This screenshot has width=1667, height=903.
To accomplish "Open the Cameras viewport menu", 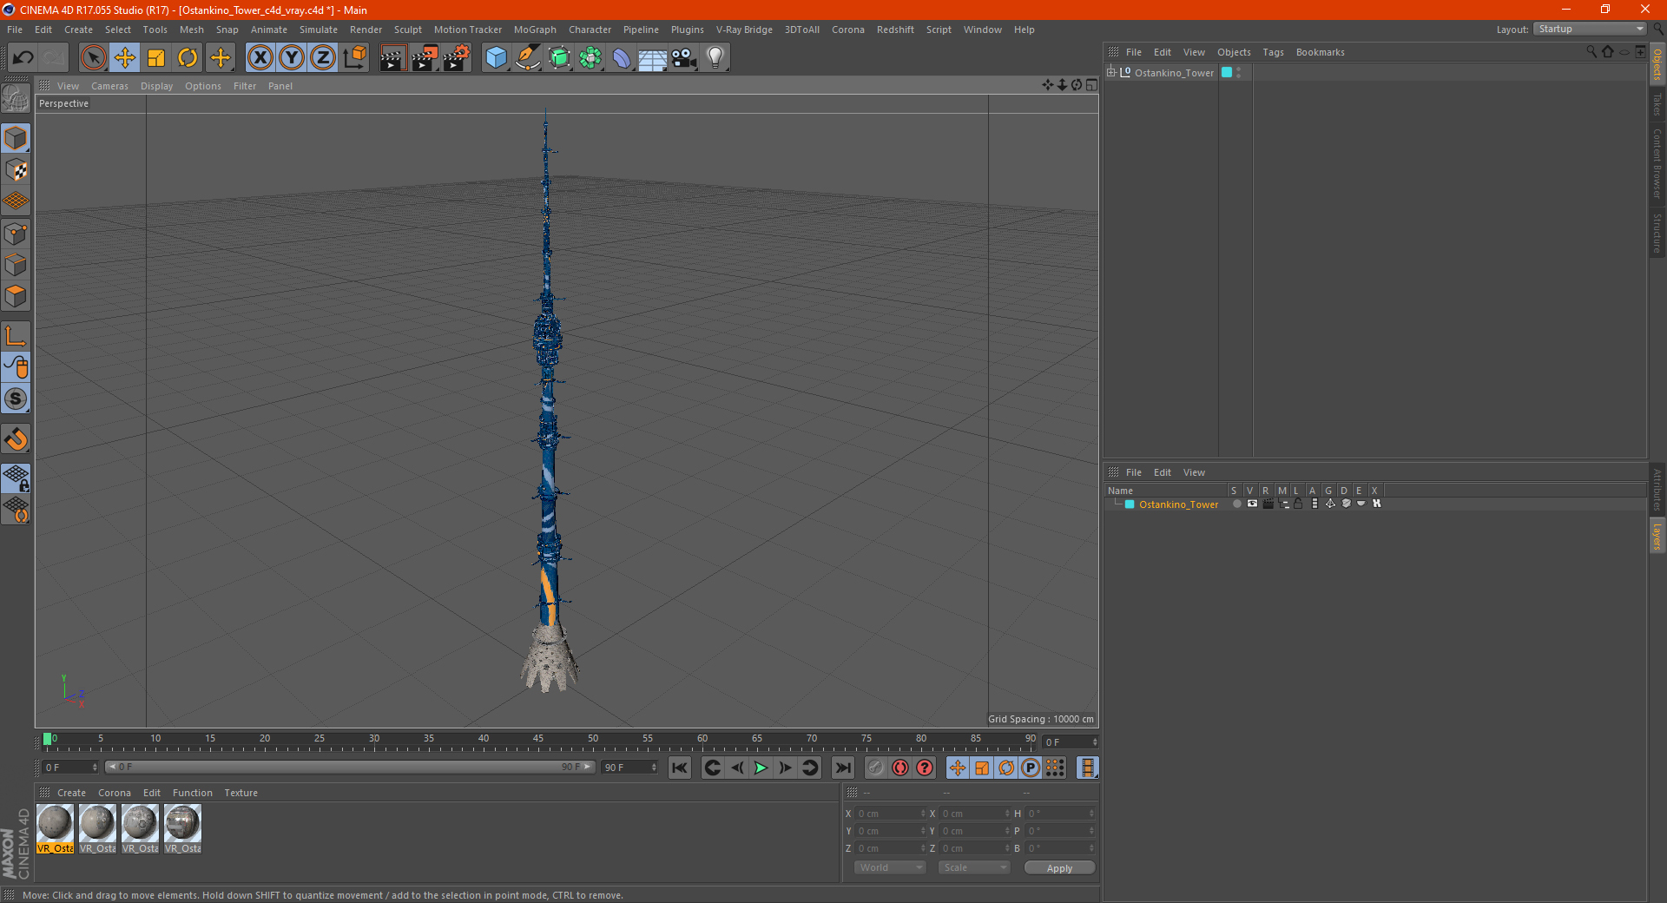I will pos(109,86).
